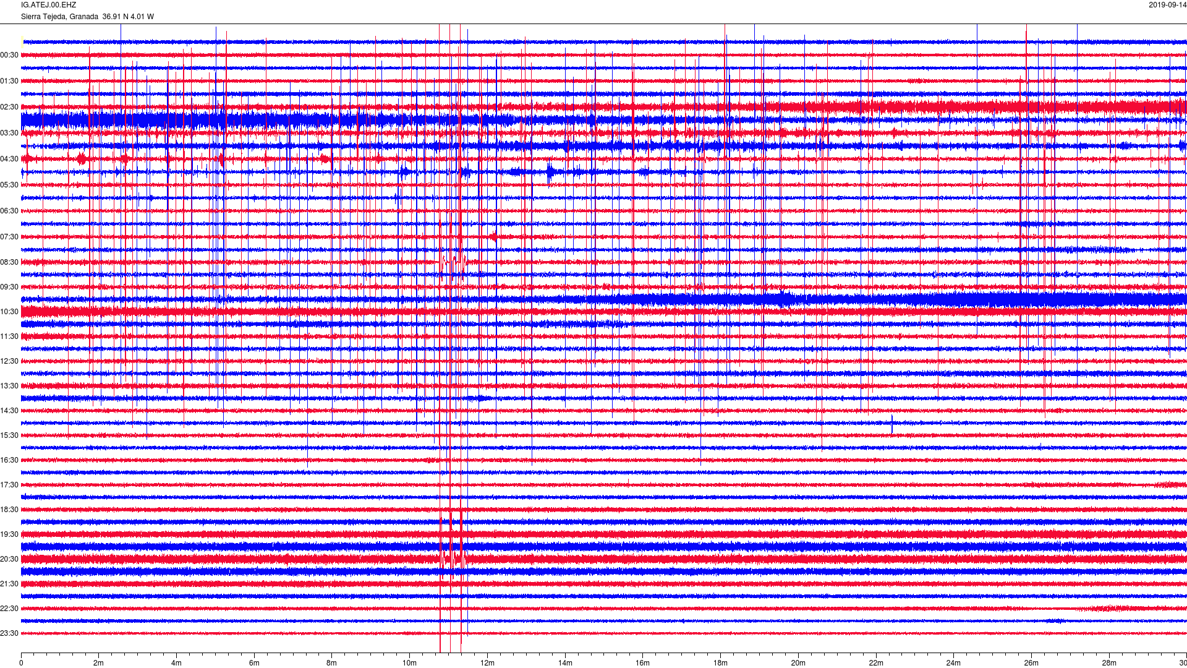This screenshot has height=668, width=1187.
Task: Click the 0 minute axis tick label
Action: click(21, 663)
